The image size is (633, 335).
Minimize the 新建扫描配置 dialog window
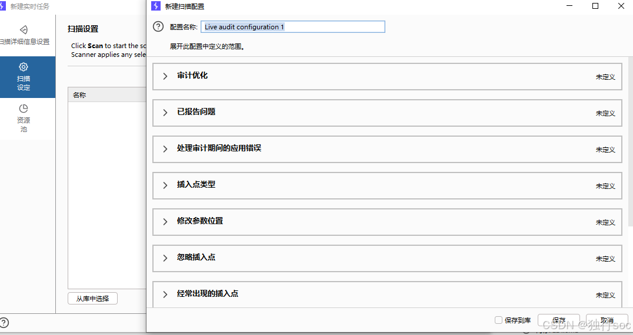pos(569,6)
